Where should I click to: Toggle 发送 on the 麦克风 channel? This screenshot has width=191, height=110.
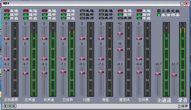click(x=120, y=11)
